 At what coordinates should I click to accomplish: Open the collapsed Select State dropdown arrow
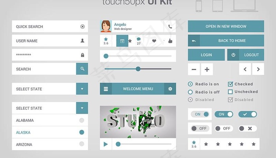pos(82,89)
